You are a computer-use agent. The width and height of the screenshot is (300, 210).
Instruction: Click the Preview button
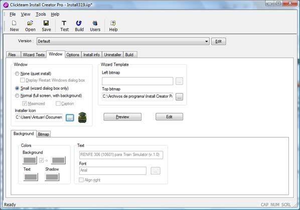122,117
